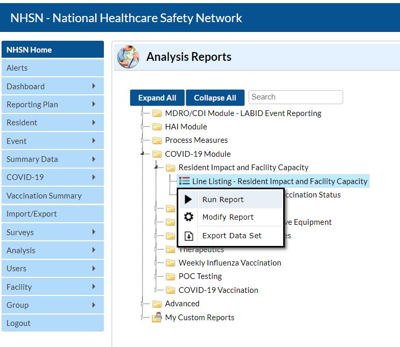Go to NHSN Home
400x347 pixels.
(53, 49)
